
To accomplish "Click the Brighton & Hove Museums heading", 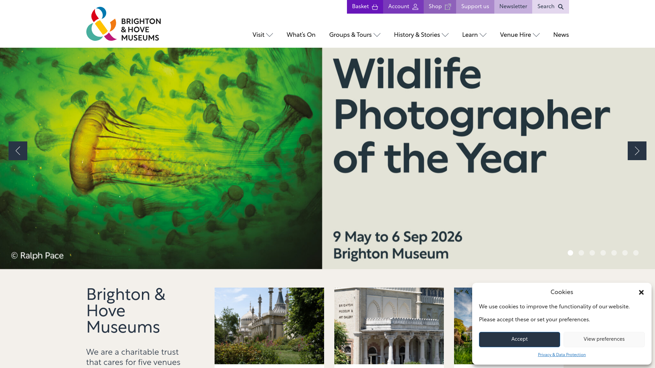I will pos(126,311).
